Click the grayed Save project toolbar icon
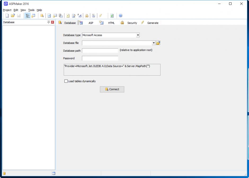Screen dimensions: 249x178 [19, 16]
